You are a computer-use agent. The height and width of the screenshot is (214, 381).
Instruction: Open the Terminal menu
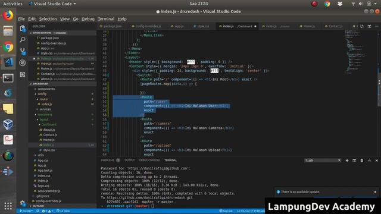(x=106, y=19)
